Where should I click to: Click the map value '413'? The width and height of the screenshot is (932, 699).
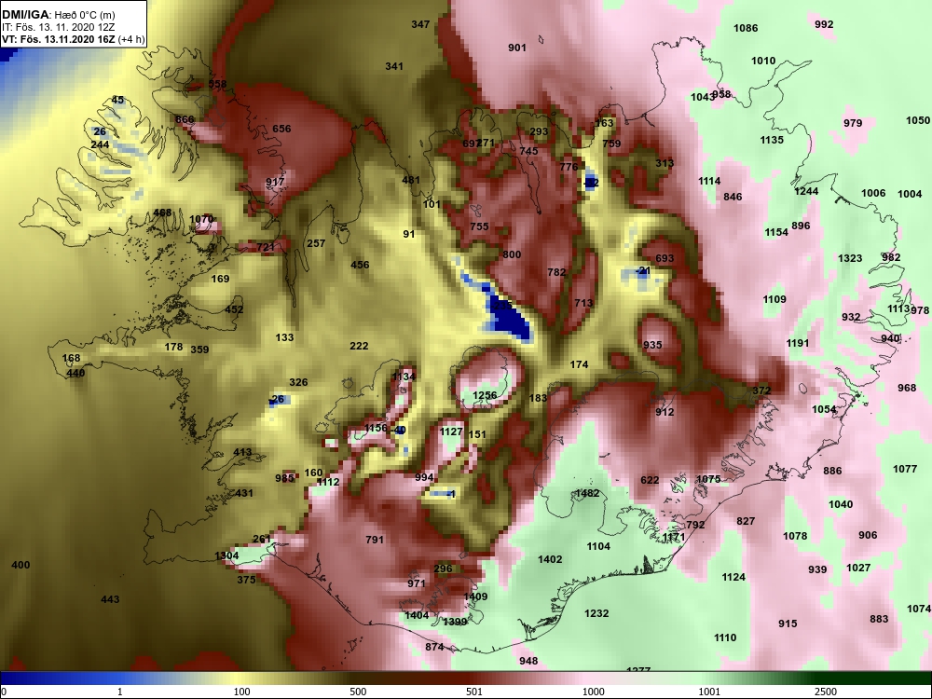pos(242,452)
